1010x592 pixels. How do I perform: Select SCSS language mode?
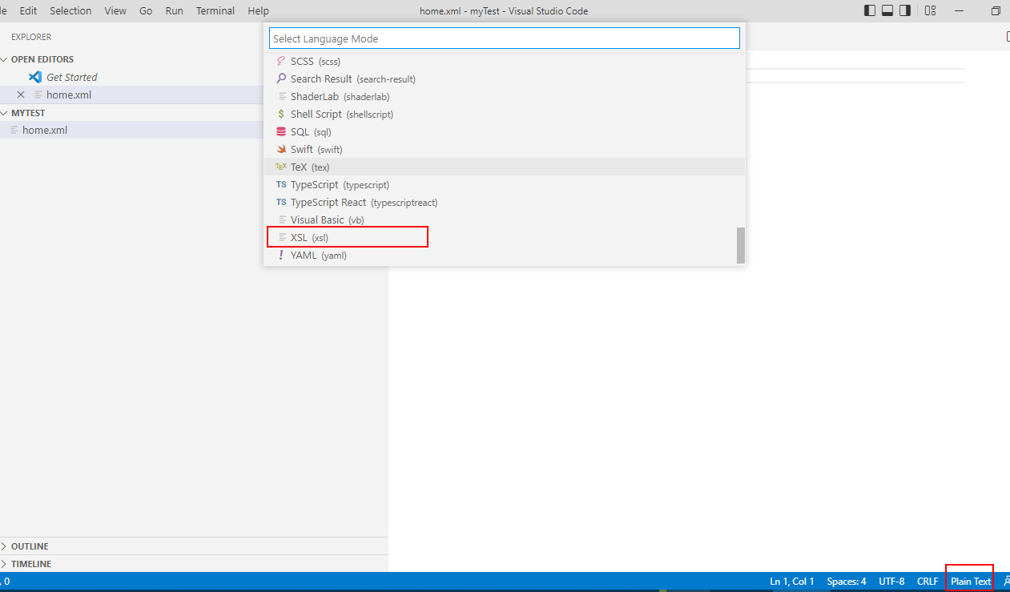[505, 61]
